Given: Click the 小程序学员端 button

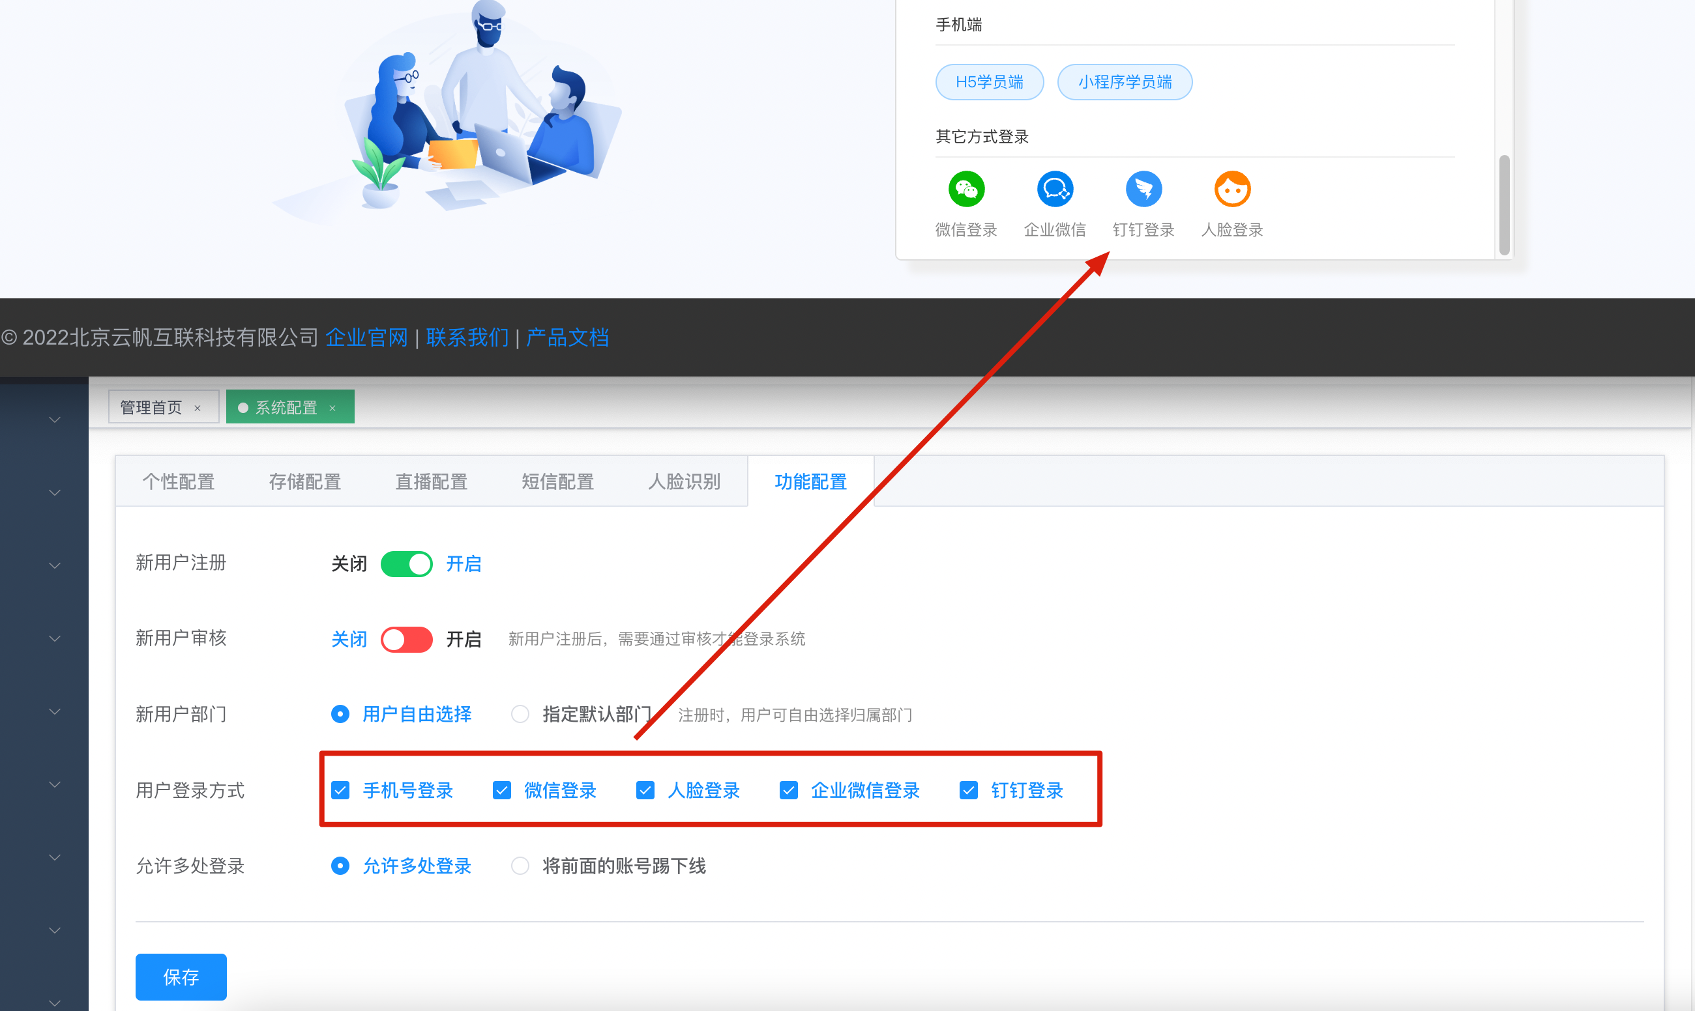Looking at the screenshot, I should tap(1125, 83).
